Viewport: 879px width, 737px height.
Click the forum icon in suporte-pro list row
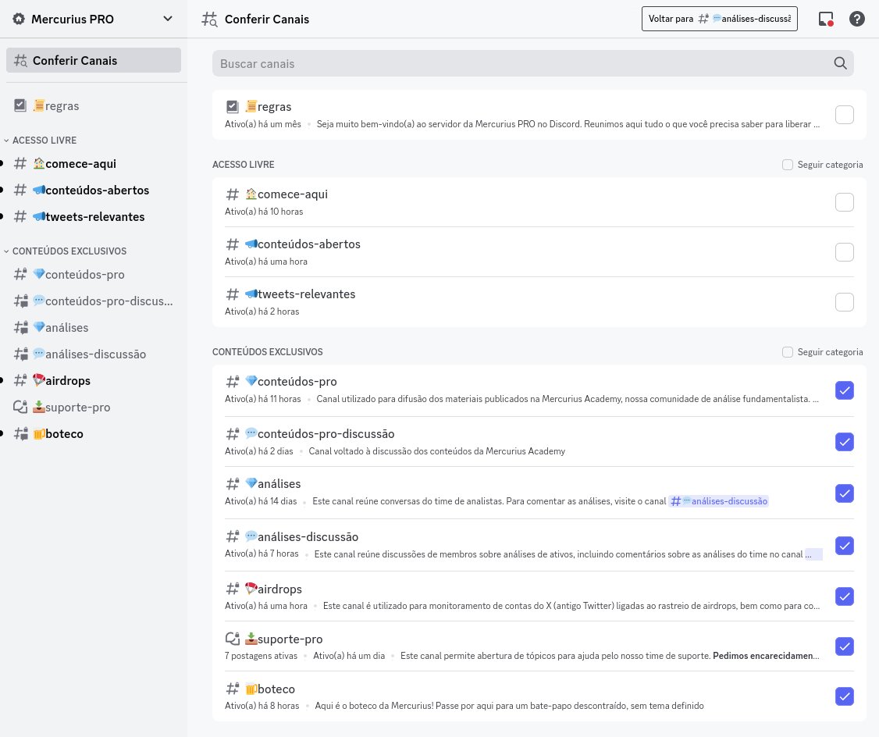coord(232,639)
